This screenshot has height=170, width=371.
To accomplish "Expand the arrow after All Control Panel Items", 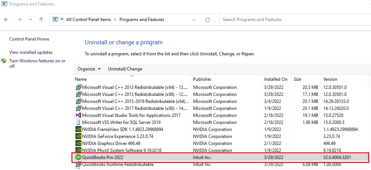I will point(115,20).
